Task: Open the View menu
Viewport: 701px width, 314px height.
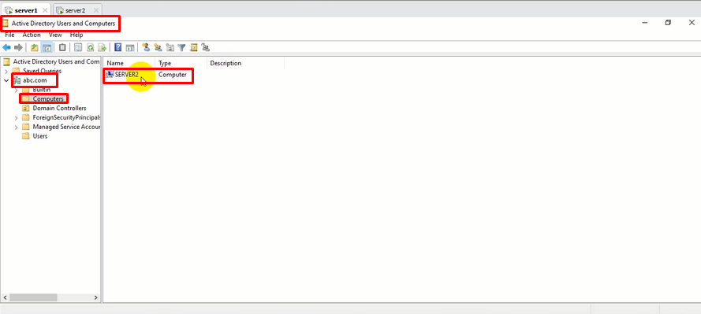Action: (55, 35)
